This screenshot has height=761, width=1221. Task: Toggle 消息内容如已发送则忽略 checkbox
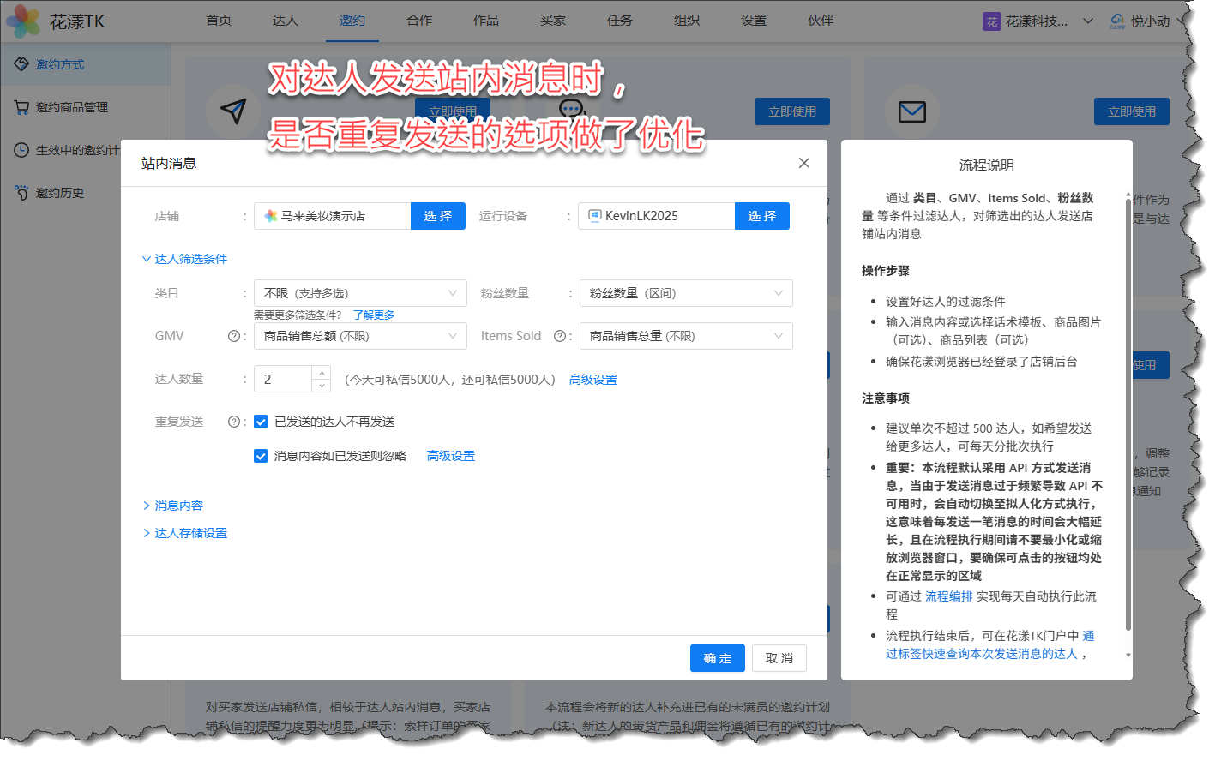pyautogui.click(x=261, y=456)
